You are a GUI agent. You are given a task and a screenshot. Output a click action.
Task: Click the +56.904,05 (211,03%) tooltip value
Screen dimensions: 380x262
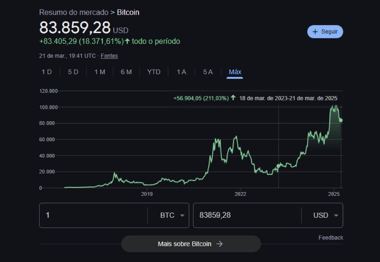click(x=201, y=98)
